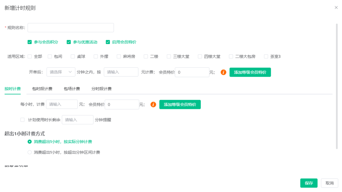Check the 四楼大堂 area checkbox
Viewport: 342px width, 192px height.
pyautogui.click(x=200, y=56)
